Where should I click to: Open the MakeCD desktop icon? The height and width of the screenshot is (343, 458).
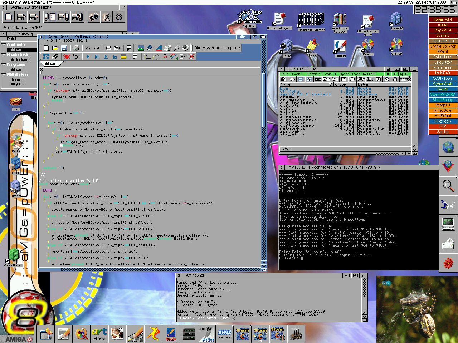point(367,47)
